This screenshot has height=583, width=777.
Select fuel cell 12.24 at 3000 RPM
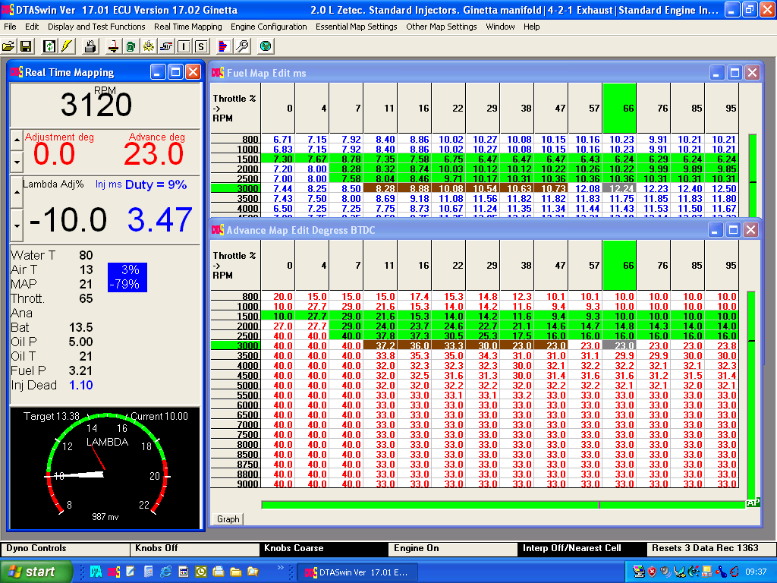pos(619,188)
